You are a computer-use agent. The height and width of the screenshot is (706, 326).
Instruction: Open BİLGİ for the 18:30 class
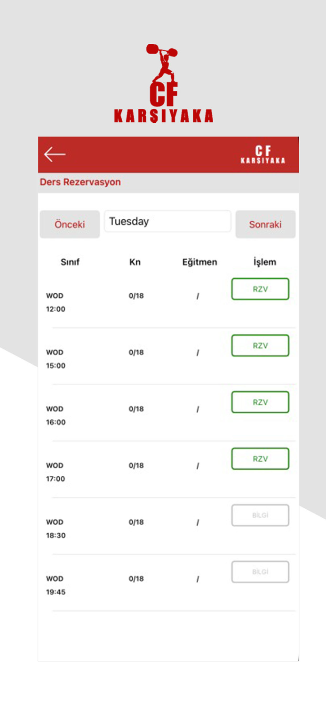[x=260, y=515]
